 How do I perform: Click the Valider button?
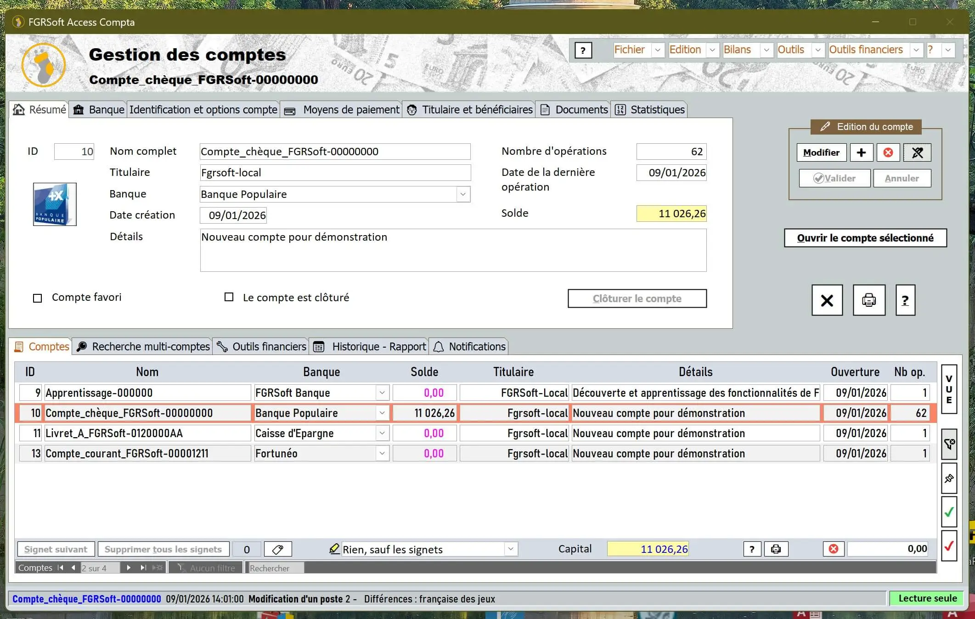(x=834, y=178)
